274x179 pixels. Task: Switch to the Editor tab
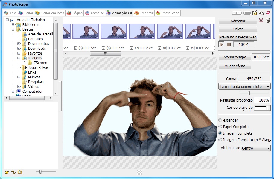26,13
